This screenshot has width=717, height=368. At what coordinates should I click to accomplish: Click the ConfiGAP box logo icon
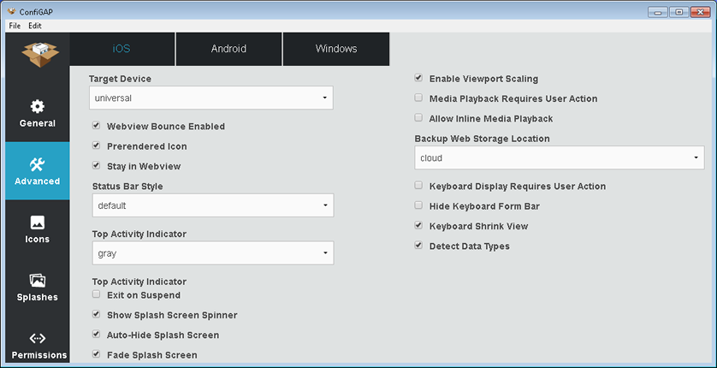click(40, 55)
